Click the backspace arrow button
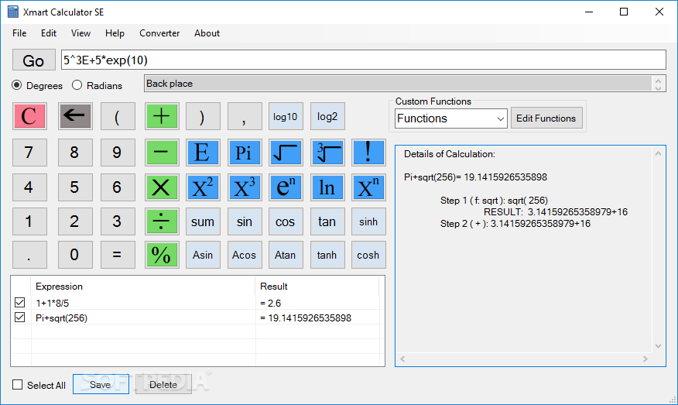This screenshot has width=678, height=405. click(x=75, y=116)
